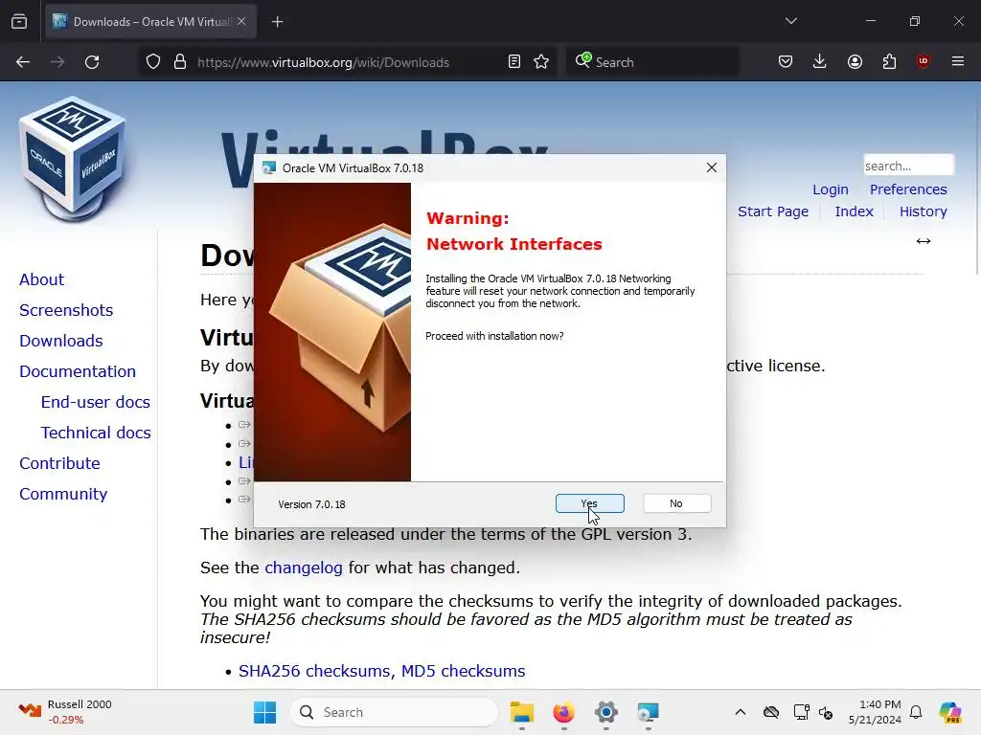Go back with Firefox back arrow
The image size is (981, 735).
pos(23,62)
